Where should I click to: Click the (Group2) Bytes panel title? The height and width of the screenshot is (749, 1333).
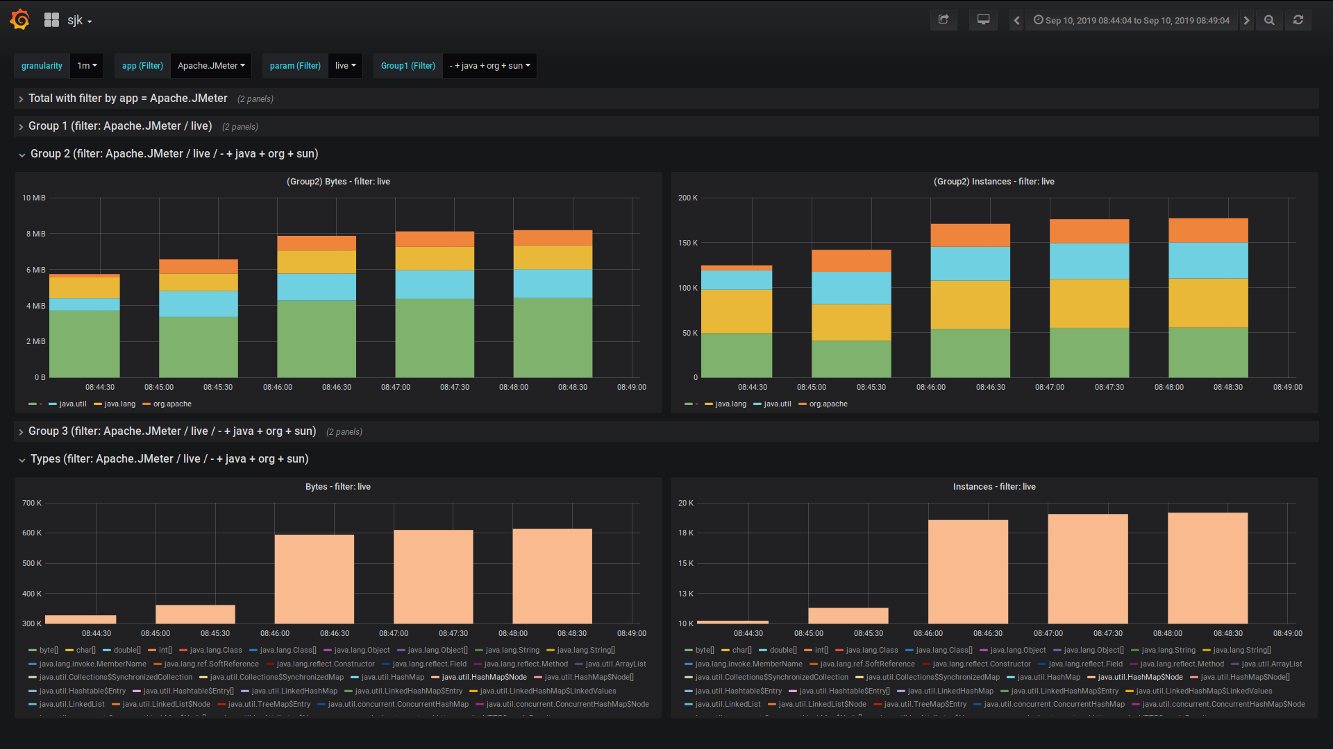[x=338, y=182]
